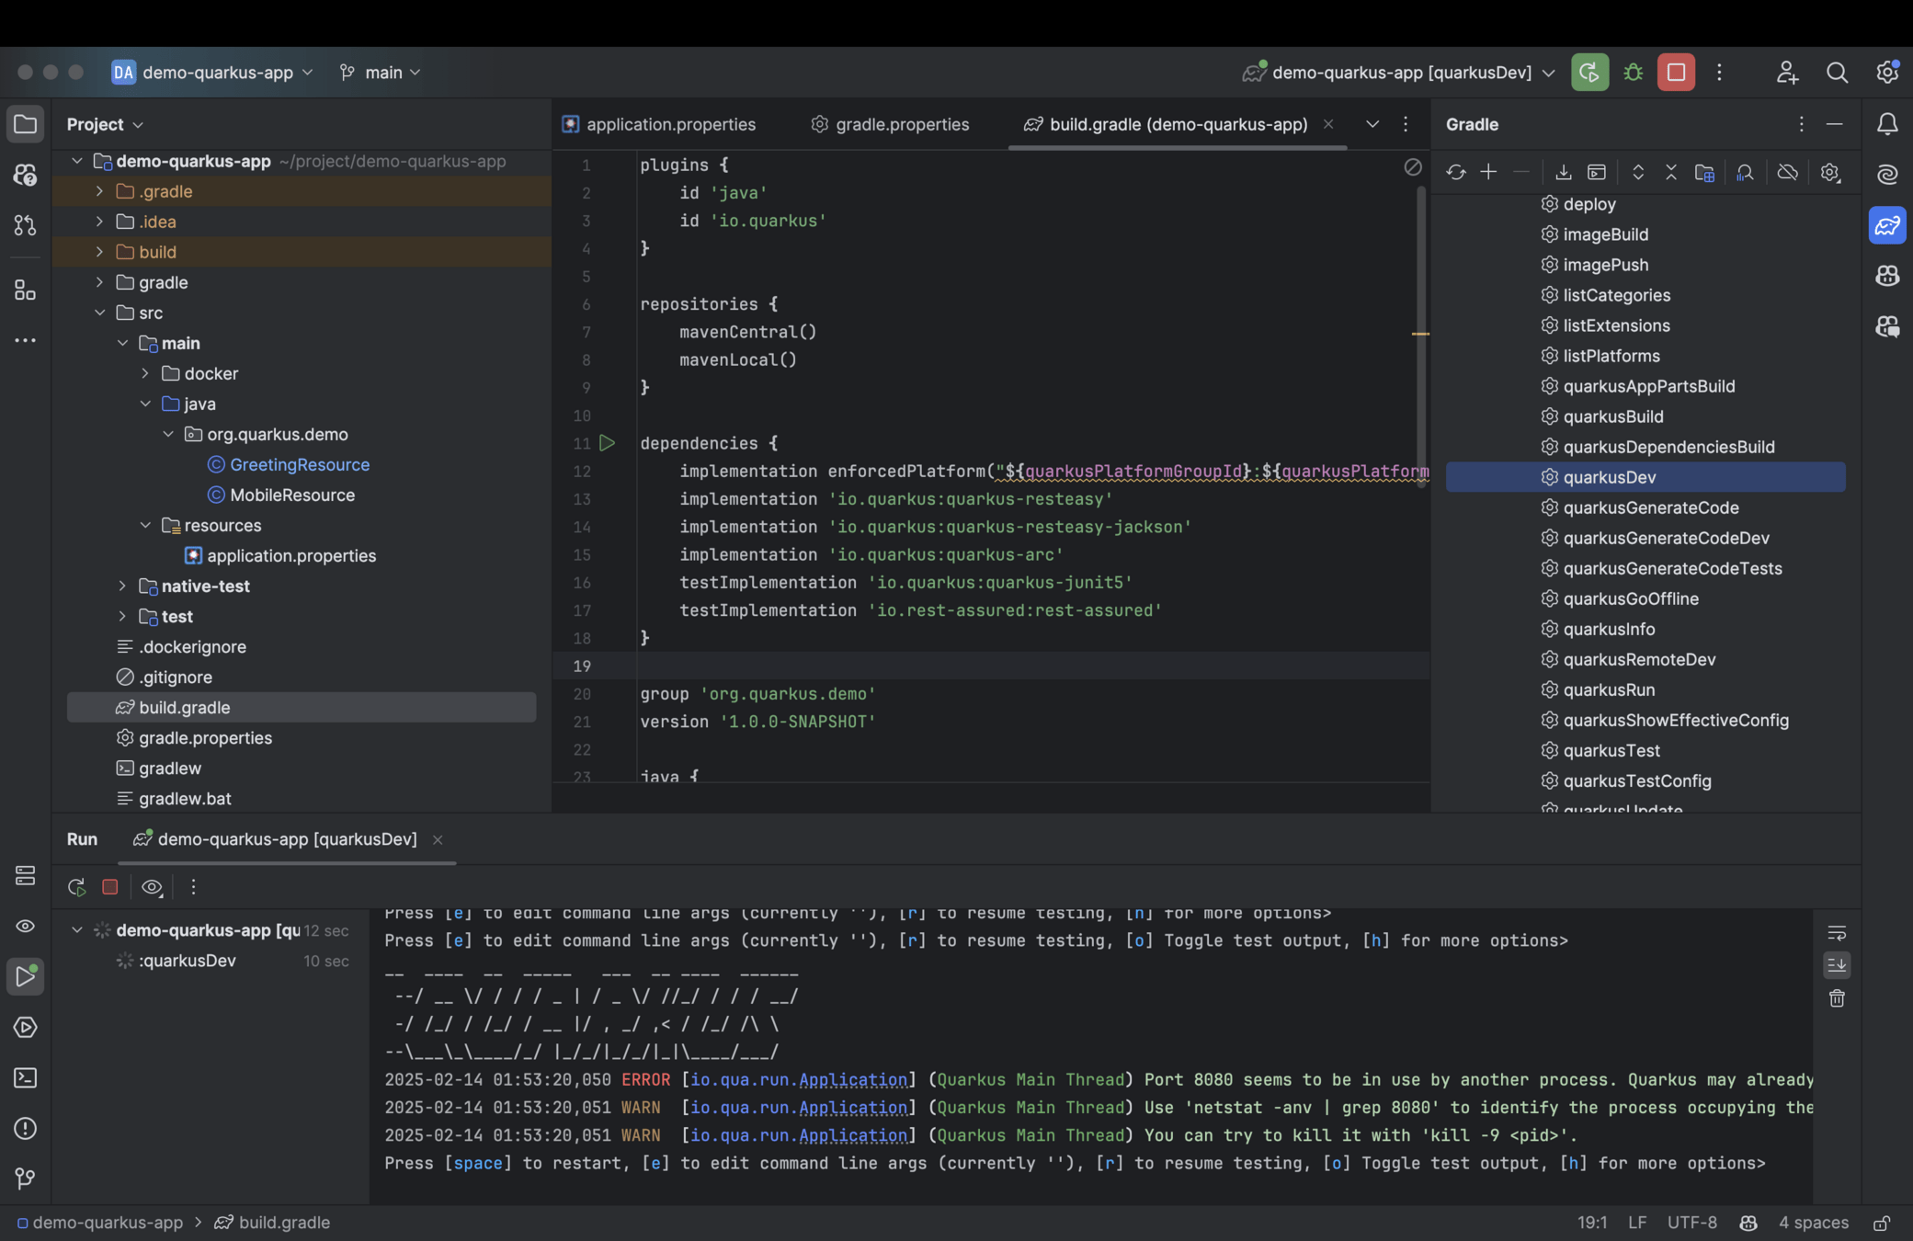Screen dimensions: 1913x1241
Task: Select the quarkusBuild Gradle task
Action: pos(1612,416)
